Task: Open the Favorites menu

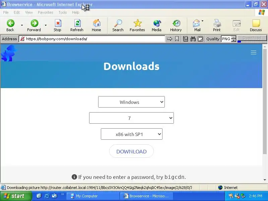Action: click(46, 12)
